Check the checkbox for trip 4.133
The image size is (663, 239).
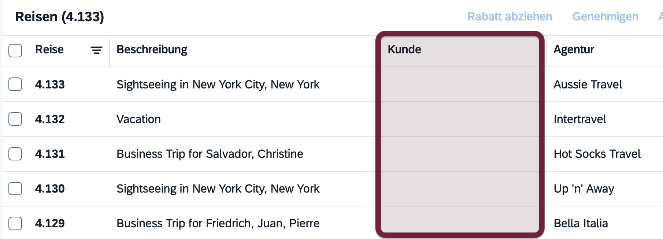15,84
